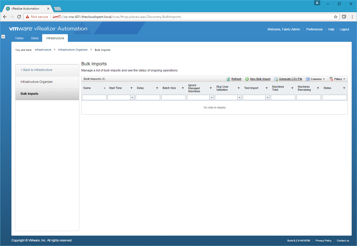The width and height of the screenshot is (357, 246).
Task: Click the green New Bulk Import icon
Action: coord(247,79)
